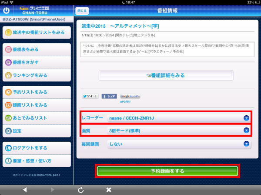Screen dimensions: 261x195
Task: Open the テレビ王国 CHAN-TORU logo
Action: click(x=35, y=10)
